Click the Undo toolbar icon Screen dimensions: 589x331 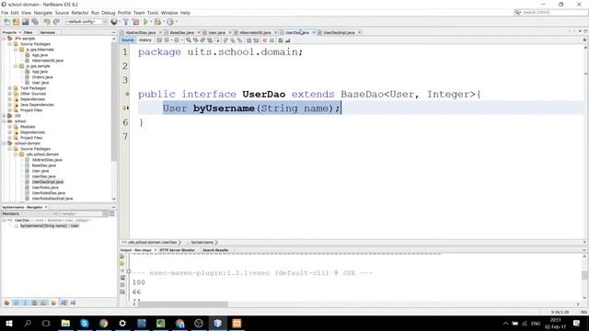[x=47, y=22]
